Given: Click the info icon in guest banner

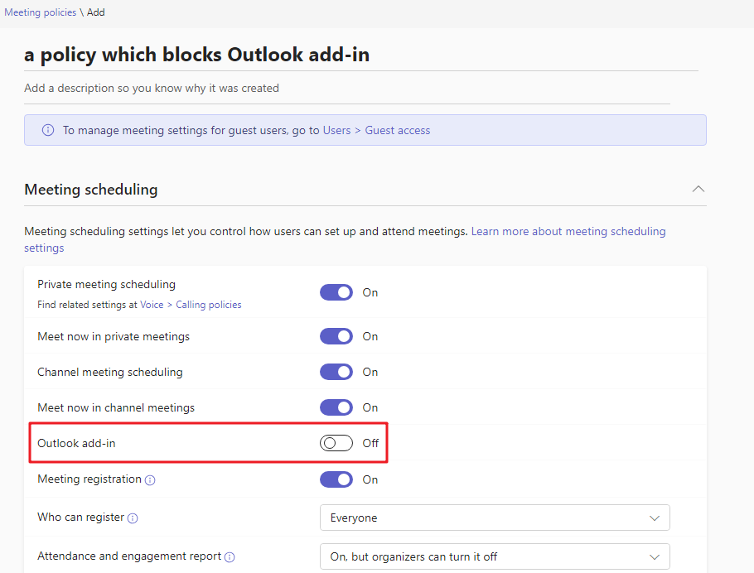Looking at the screenshot, I should tap(48, 130).
